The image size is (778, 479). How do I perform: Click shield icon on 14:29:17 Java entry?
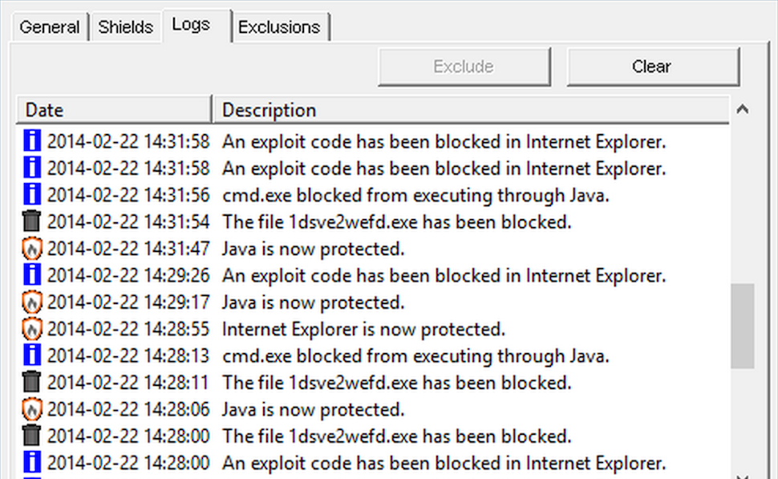pyautogui.click(x=32, y=303)
